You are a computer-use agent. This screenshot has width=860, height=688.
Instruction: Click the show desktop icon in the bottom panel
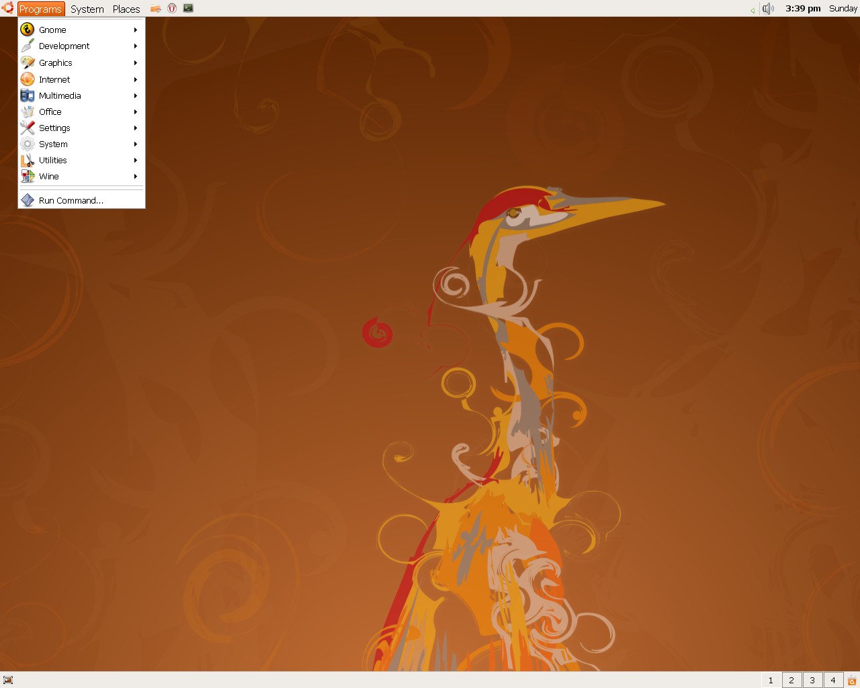tap(8, 680)
